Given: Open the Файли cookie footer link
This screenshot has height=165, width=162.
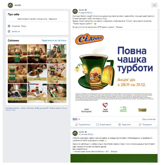Looking at the screenshot, I should 55,108.
